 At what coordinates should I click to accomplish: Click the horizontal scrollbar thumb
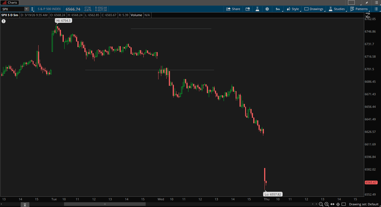point(104,204)
